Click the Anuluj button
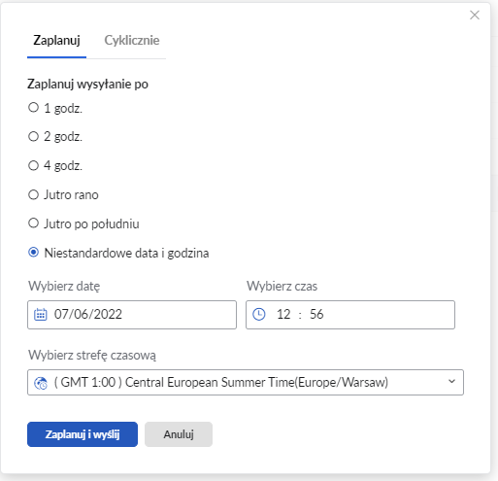The width and height of the screenshot is (498, 481). click(179, 434)
